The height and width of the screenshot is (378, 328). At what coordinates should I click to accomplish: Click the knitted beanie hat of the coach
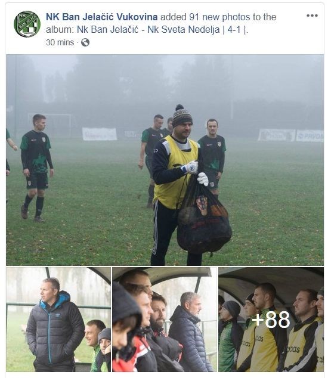click(182, 116)
